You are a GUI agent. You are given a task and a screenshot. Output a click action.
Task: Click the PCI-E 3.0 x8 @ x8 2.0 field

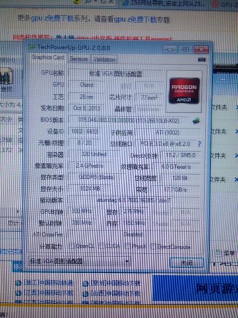[165, 144]
